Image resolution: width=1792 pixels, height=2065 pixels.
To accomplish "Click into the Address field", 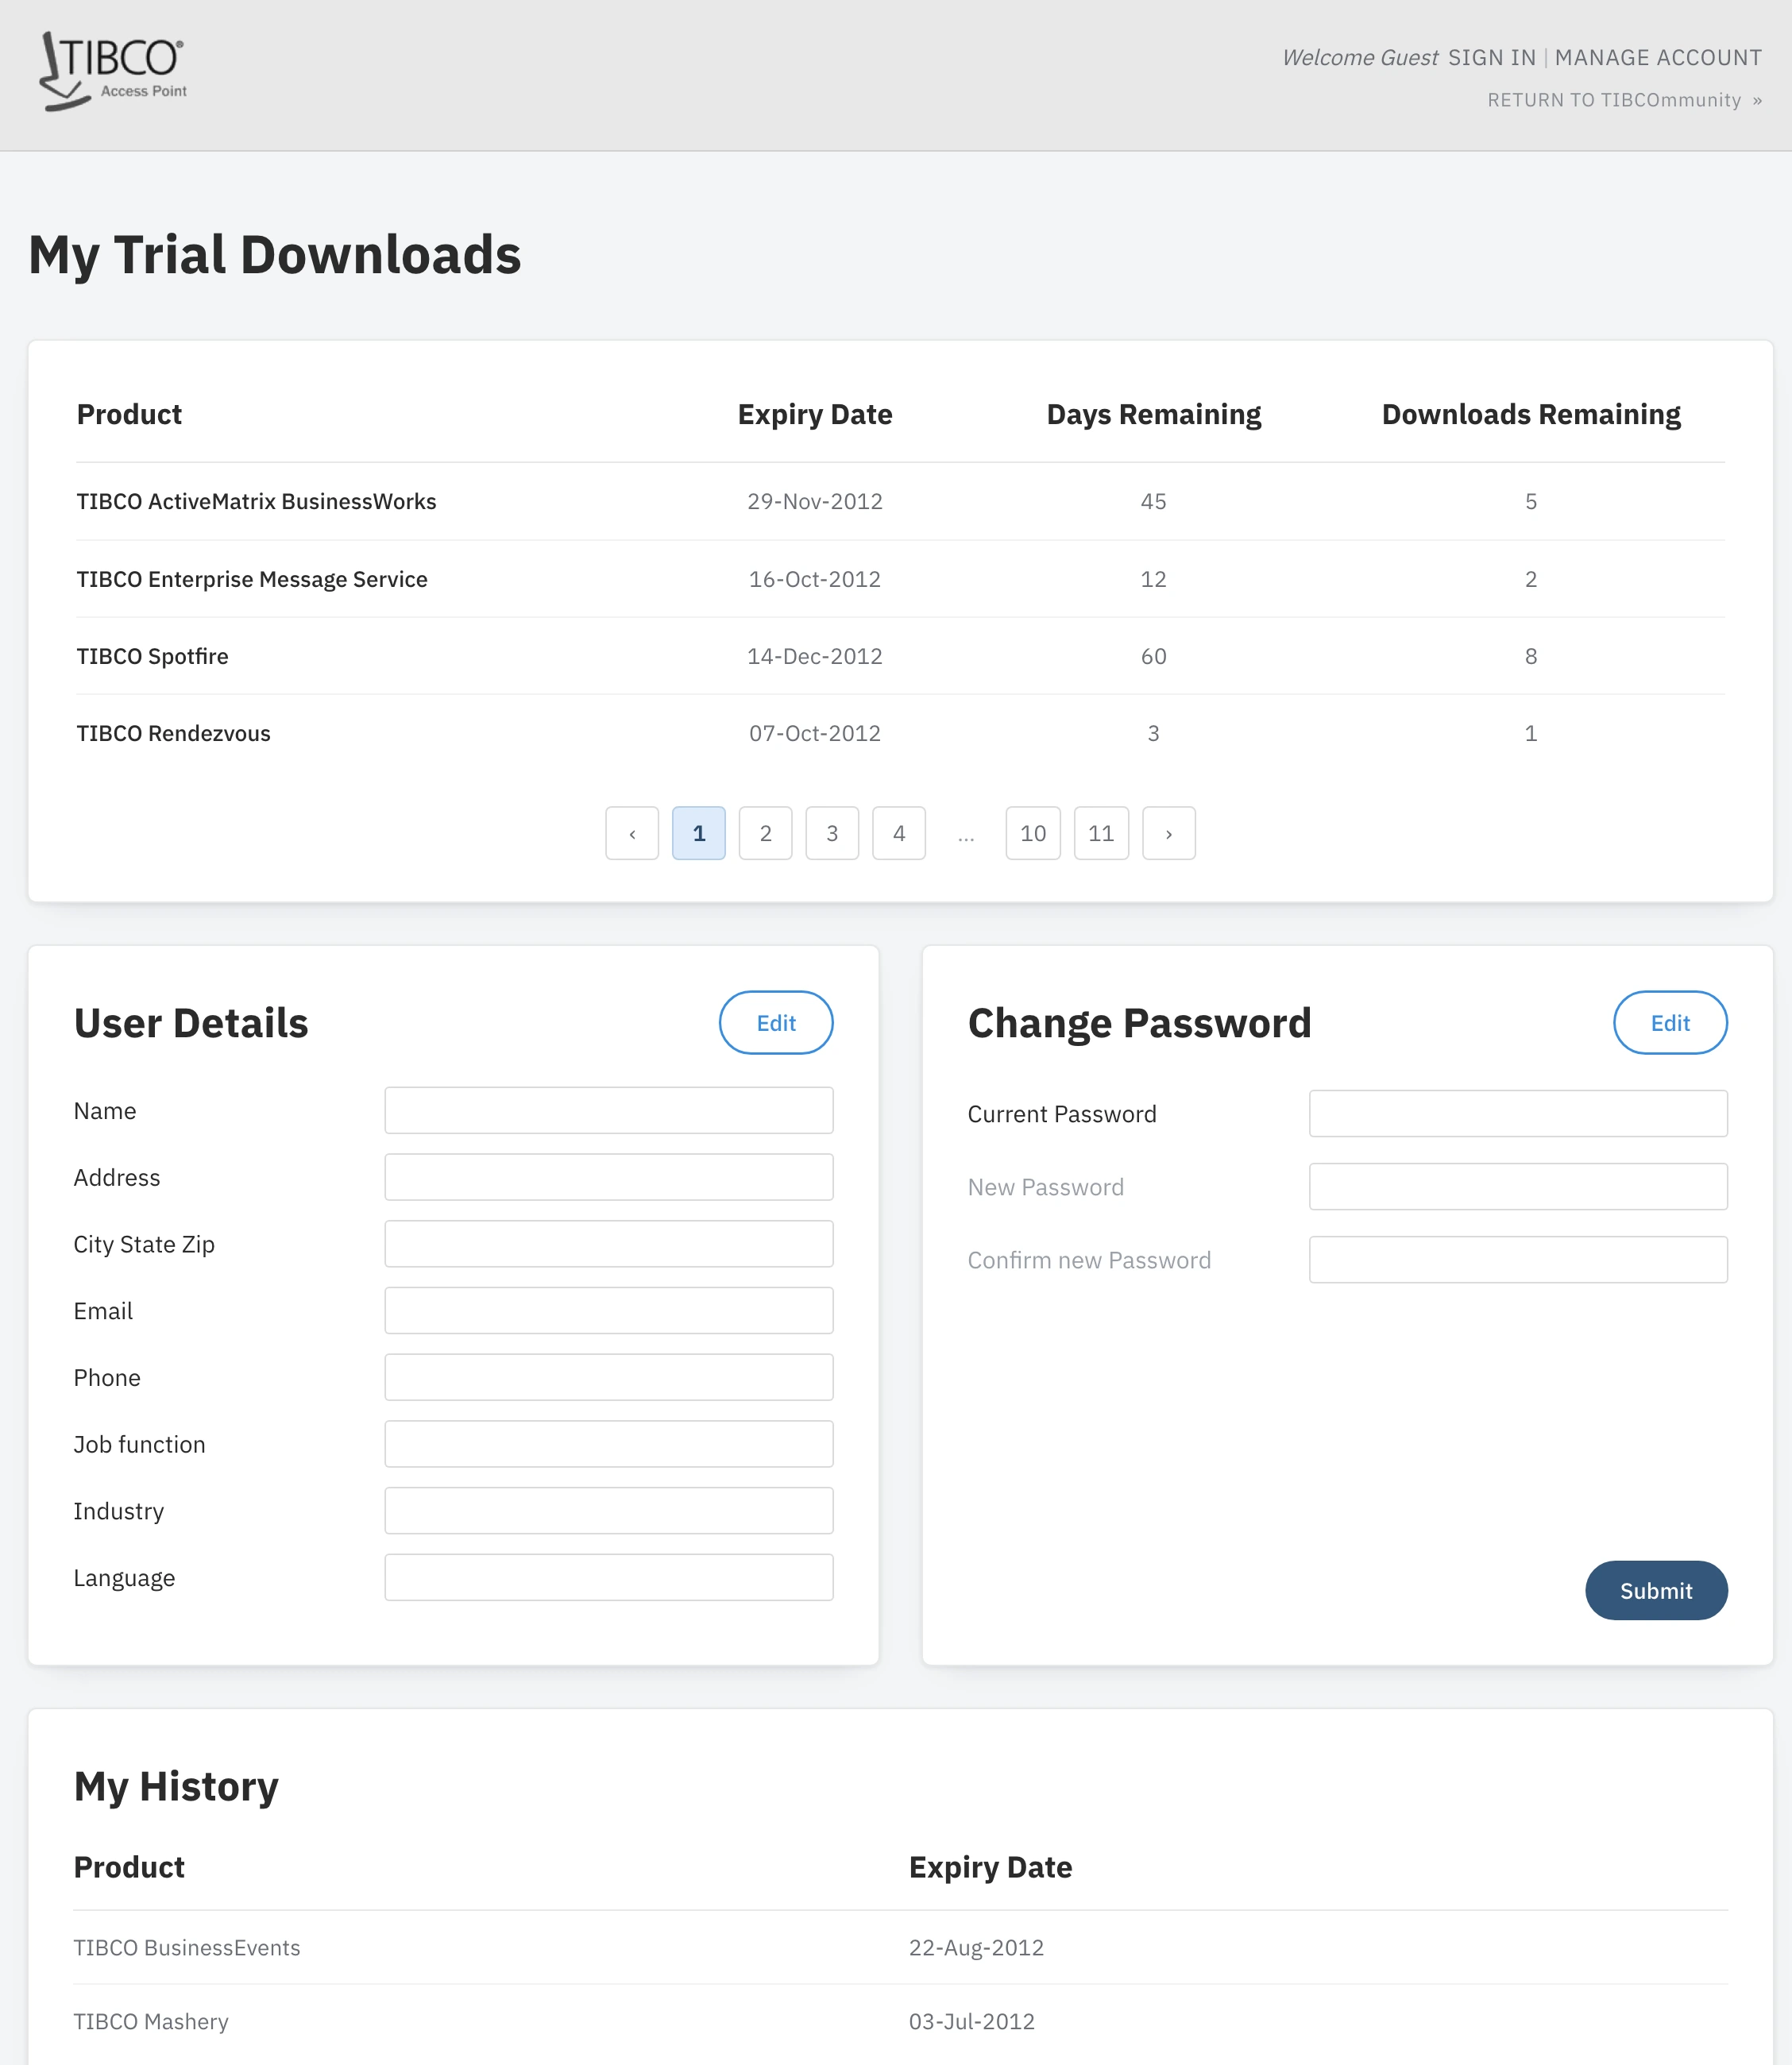I will coord(609,1177).
